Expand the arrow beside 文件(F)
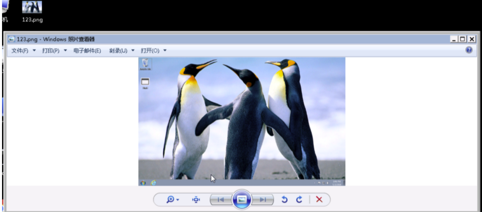The height and width of the screenshot is (212, 482). [34, 50]
